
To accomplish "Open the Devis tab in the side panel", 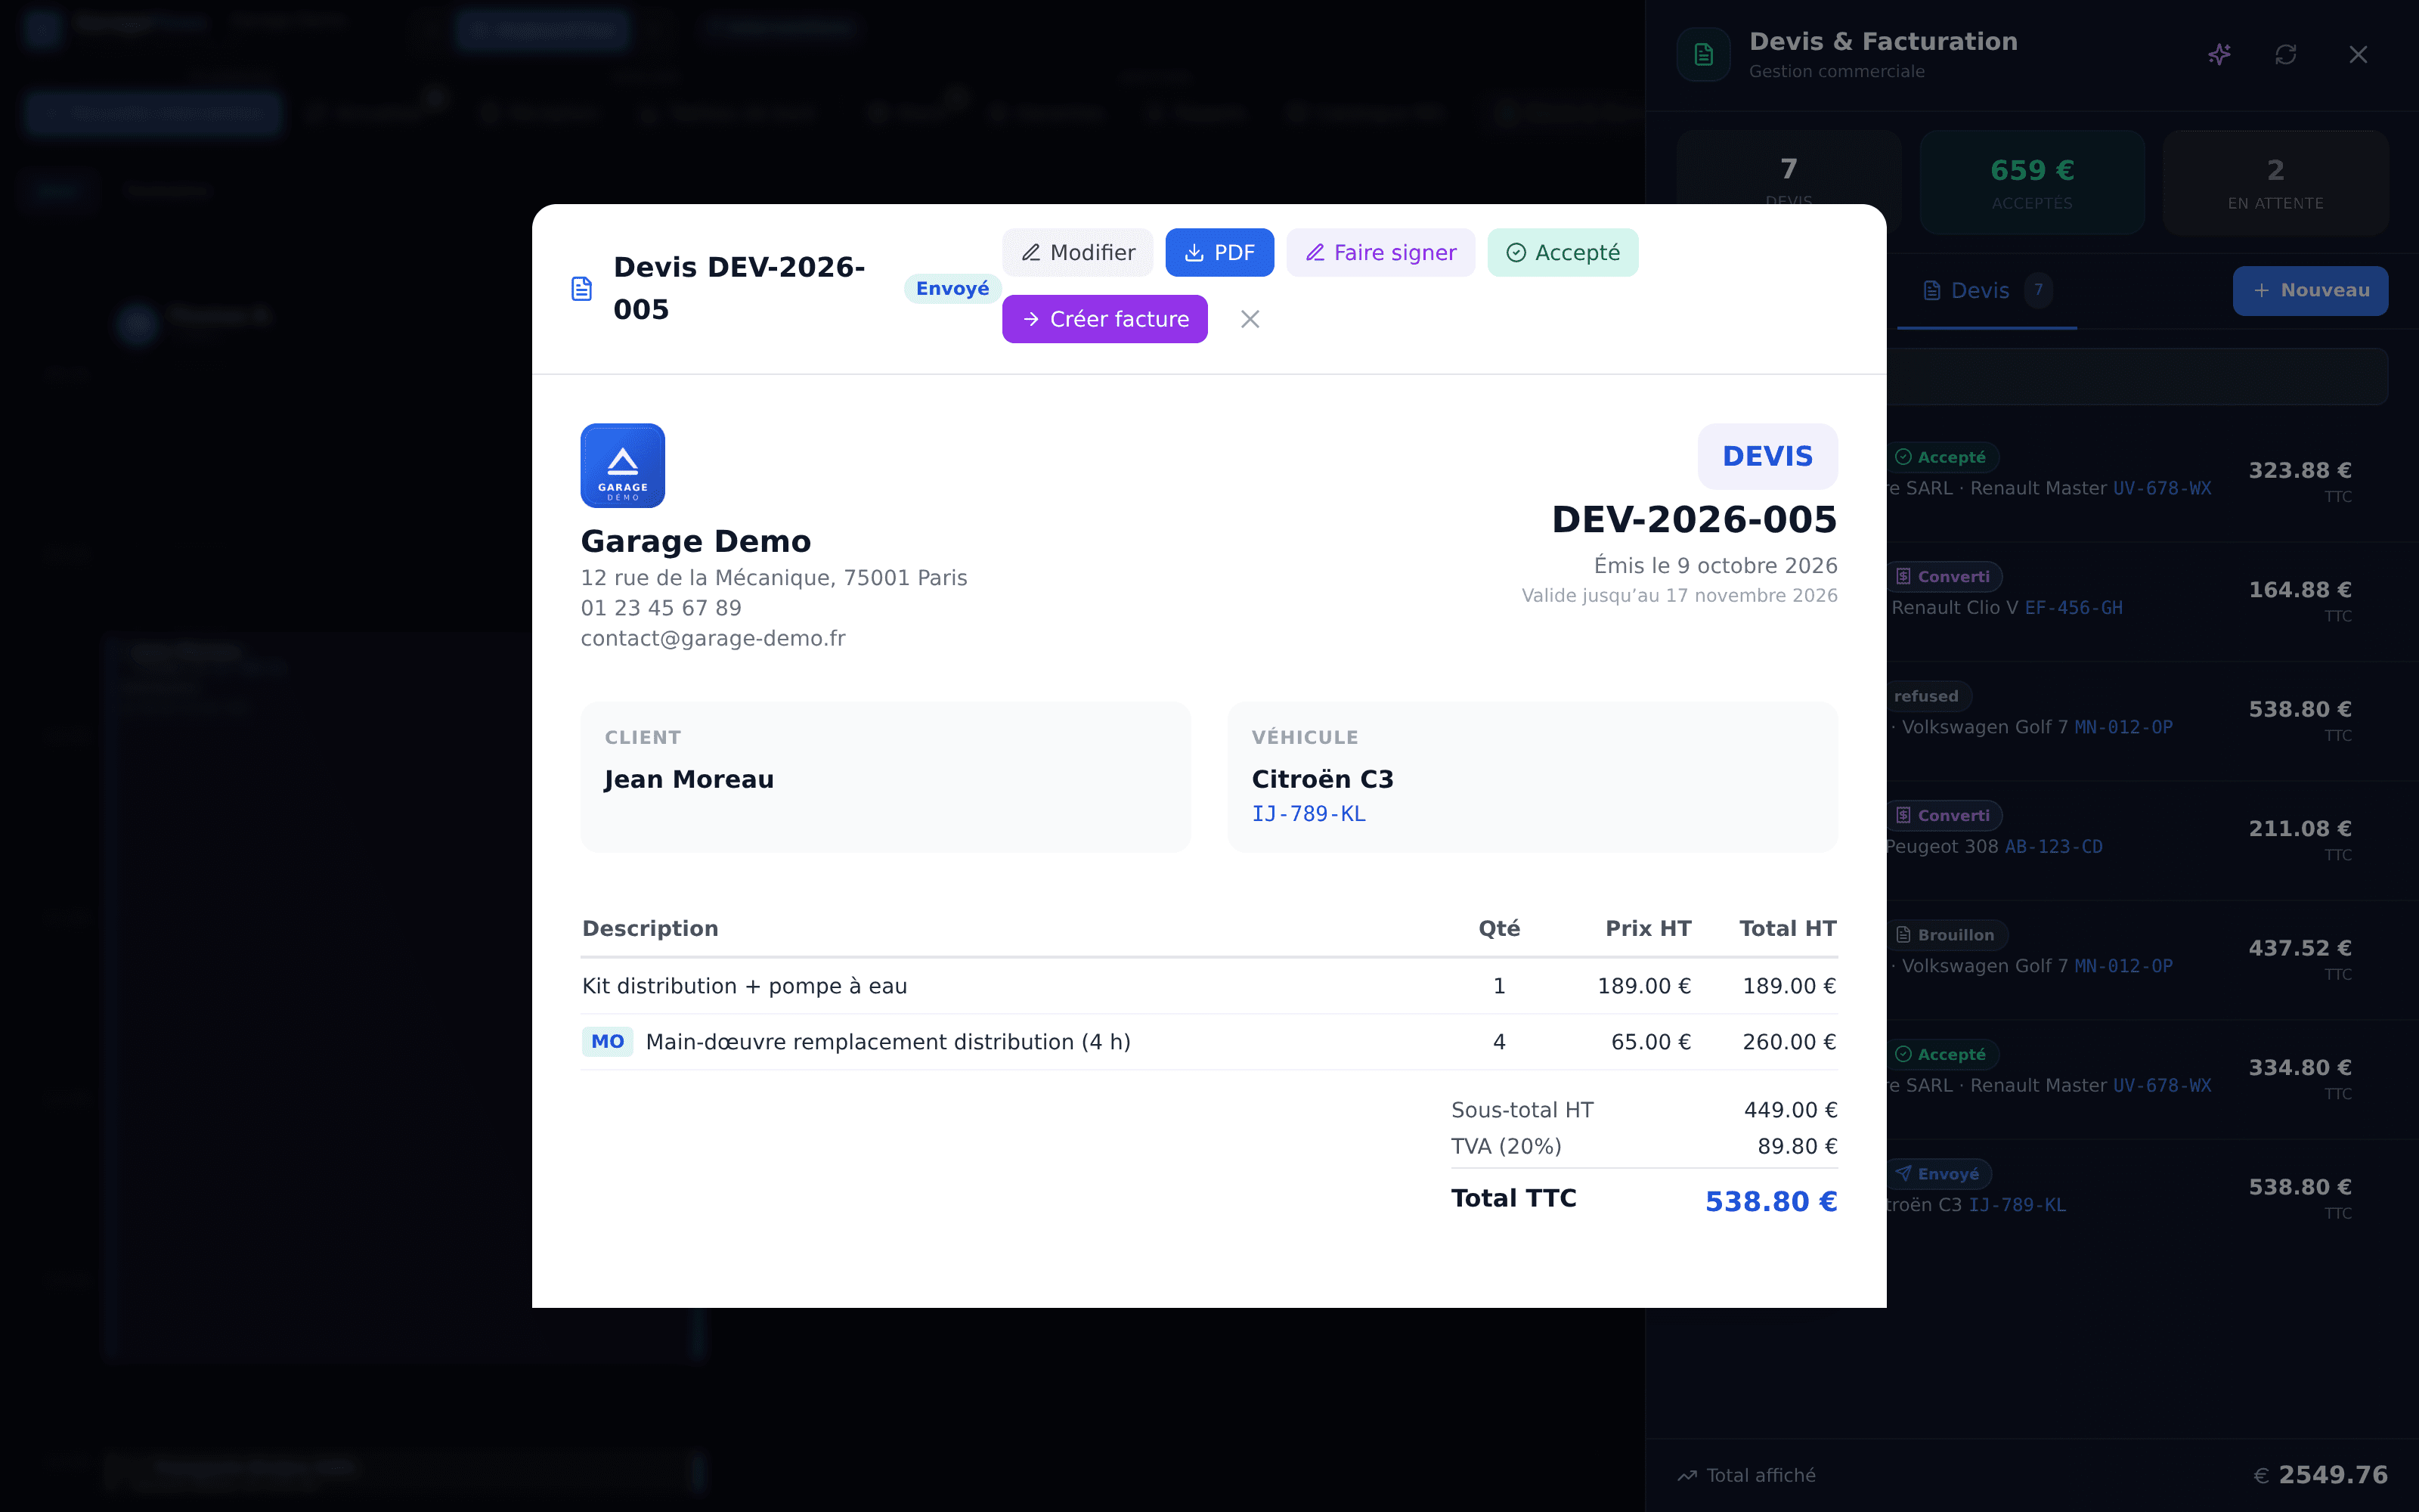I will 1986,291.
